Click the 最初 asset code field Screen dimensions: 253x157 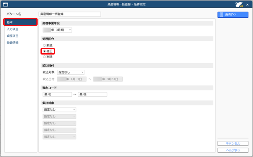(57, 94)
